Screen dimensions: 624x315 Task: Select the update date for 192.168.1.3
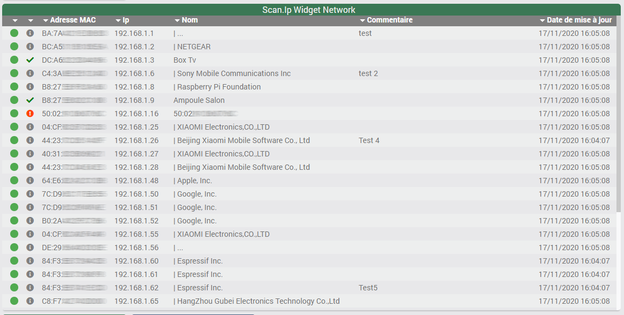point(574,60)
